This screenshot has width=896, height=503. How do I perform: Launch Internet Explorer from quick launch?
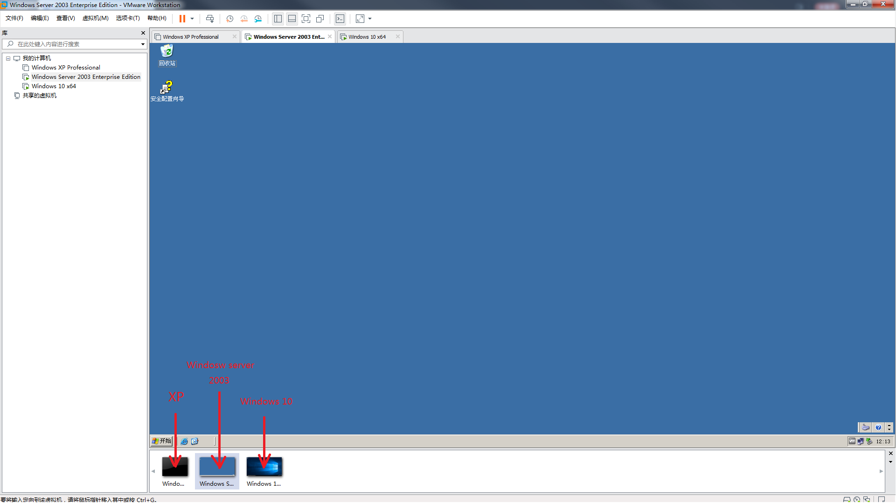coord(184,441)
